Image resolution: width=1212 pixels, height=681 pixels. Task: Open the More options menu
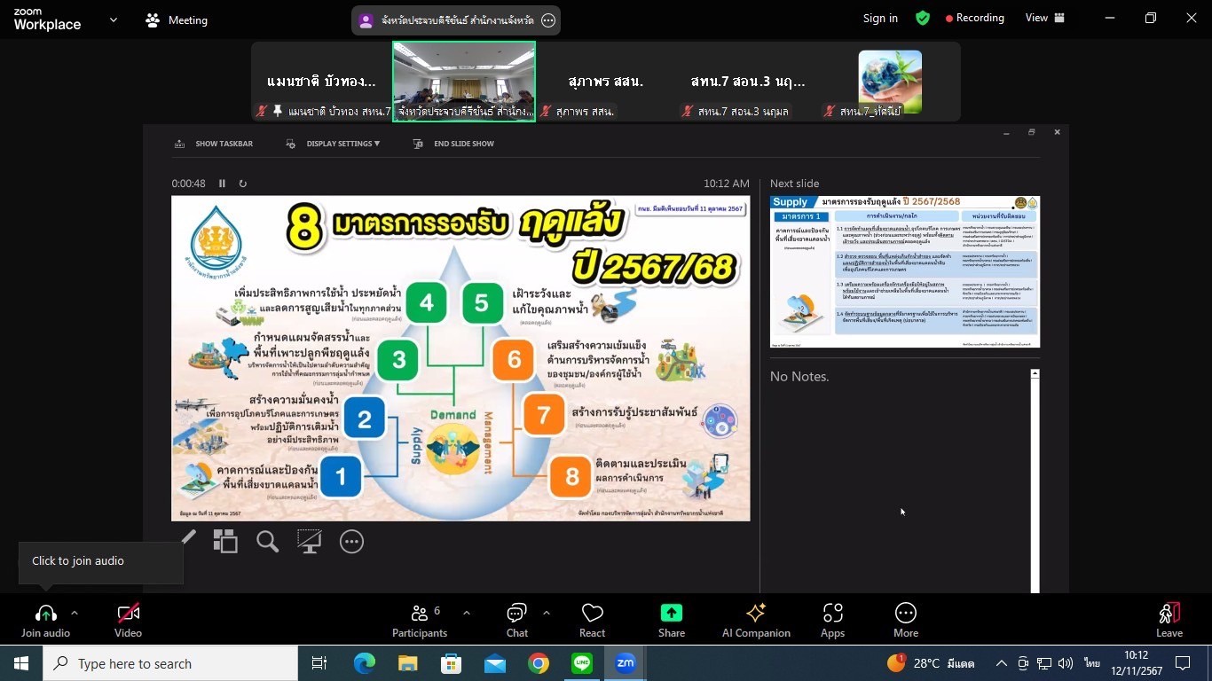[906, 620]
